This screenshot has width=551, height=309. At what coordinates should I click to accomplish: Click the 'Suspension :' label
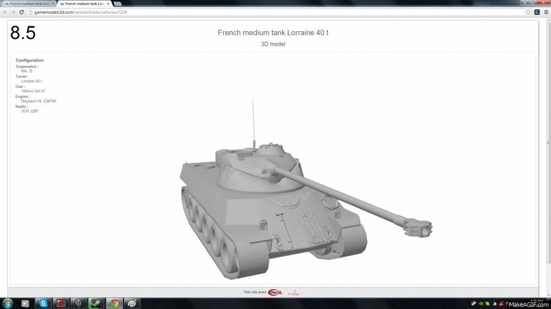point(27,67)
